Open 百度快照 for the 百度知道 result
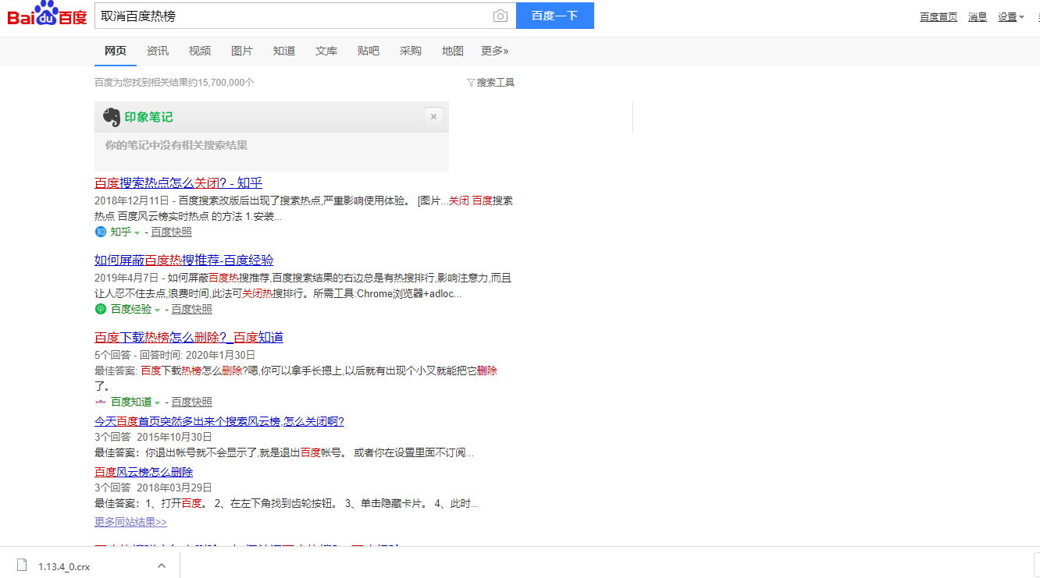This screenshot has height=578, width=1040. (x=191, y=402)
